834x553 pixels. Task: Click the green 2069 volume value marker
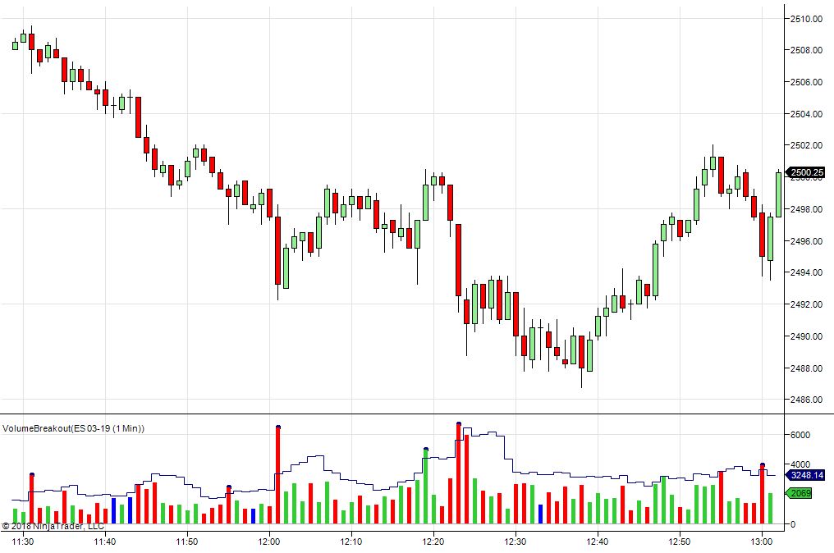800,493
